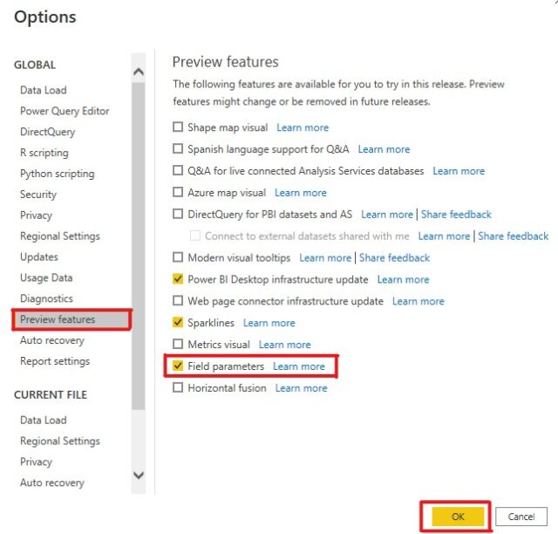Screen dimensions: 558x534
Task: Open Learn more link for Field parameters
Action: pos(299,366)
